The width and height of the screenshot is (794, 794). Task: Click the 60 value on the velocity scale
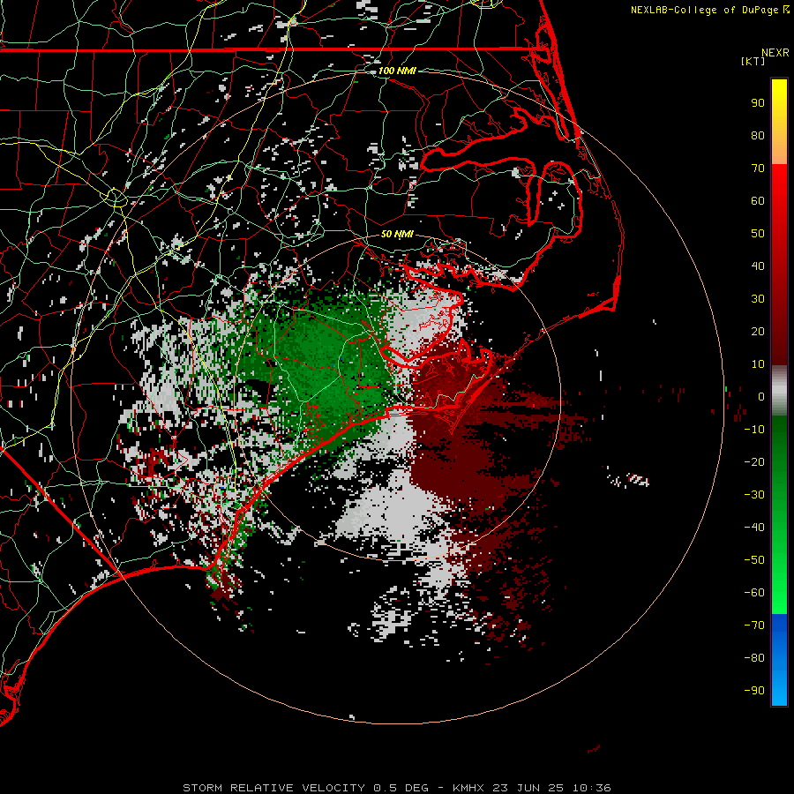[758, 201]
